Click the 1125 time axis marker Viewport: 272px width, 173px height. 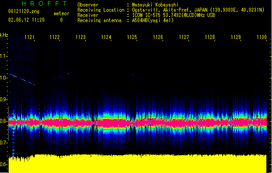(132, 37)
